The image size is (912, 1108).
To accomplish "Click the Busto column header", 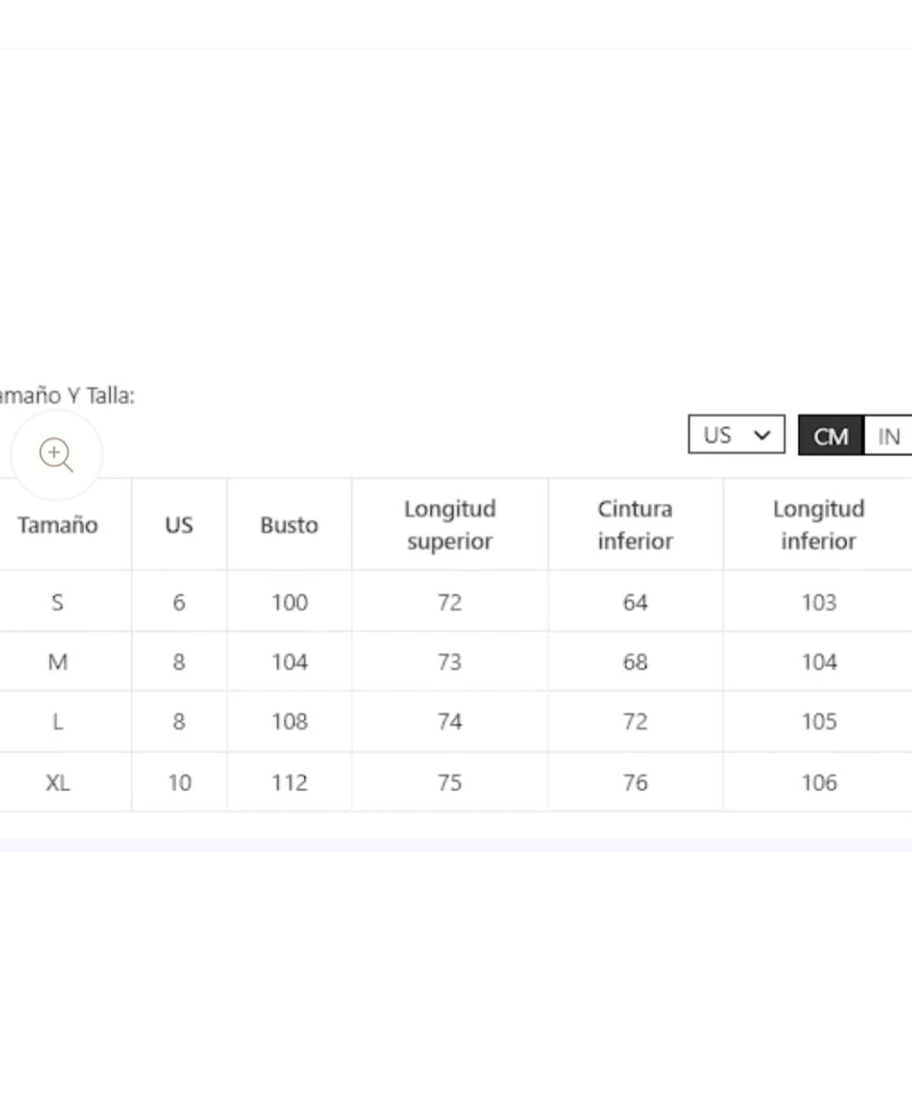I will pos(289,525).
